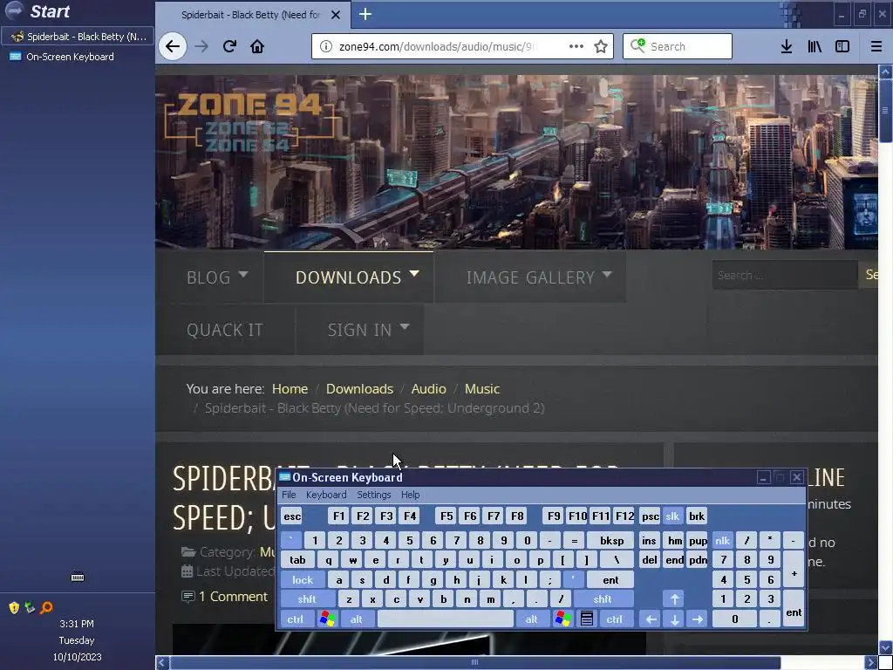893x670 pixels.
Task: Open the On-Screen Keyboard File menu
Action: pos(289,495)
